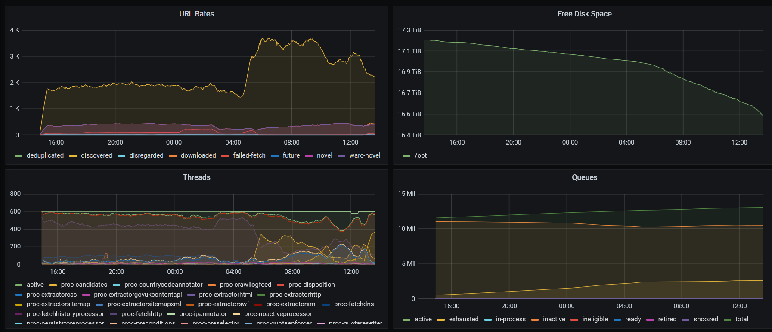Click the /opt legend label
This screenshot has width=772, height=332.
(x=421, y=155)
